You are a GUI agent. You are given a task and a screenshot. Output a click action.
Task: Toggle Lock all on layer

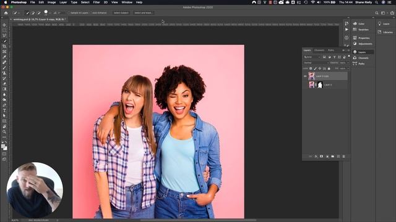[x=329, y=68]
